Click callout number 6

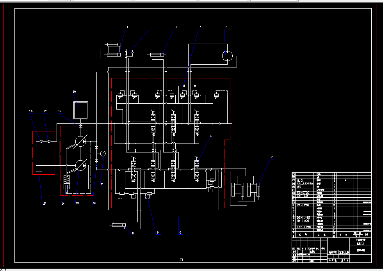click(x=211, y=136)
